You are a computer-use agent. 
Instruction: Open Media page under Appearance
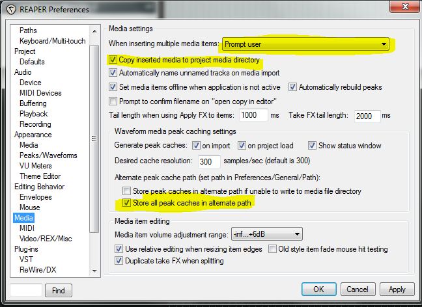[29, 145]
